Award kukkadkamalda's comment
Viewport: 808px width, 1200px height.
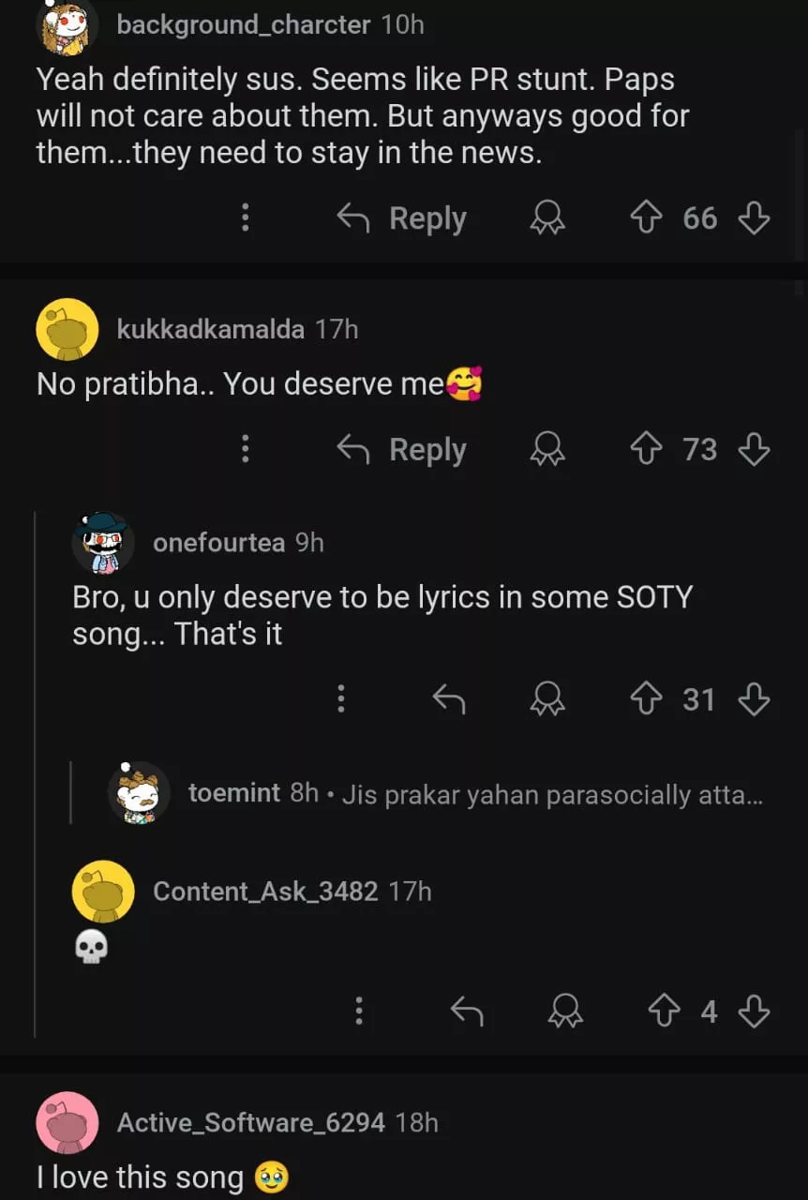(547, 450)
